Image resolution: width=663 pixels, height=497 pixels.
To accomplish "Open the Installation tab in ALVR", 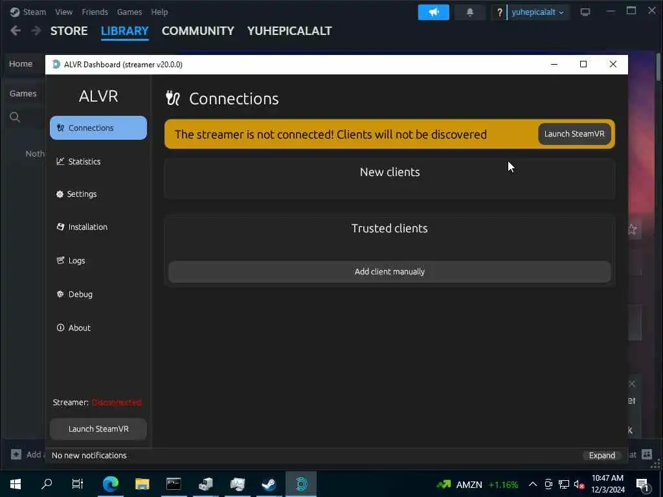I will pos(82,227).
